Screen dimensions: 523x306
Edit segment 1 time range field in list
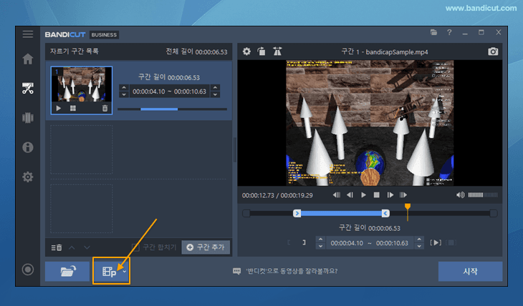(x=170, y=92)
